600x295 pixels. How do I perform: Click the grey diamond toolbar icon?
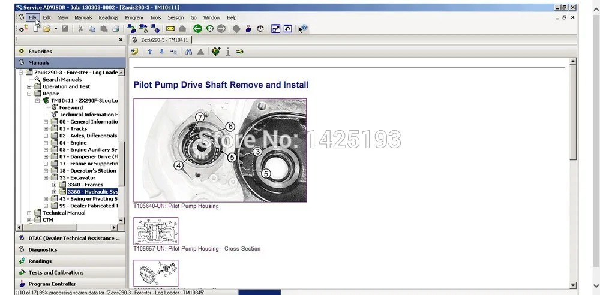pyautogui.click(x=236, y=29)
